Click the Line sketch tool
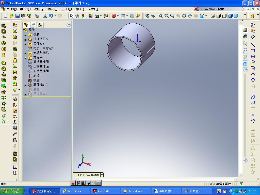260x195 pixels. (253, 45)
